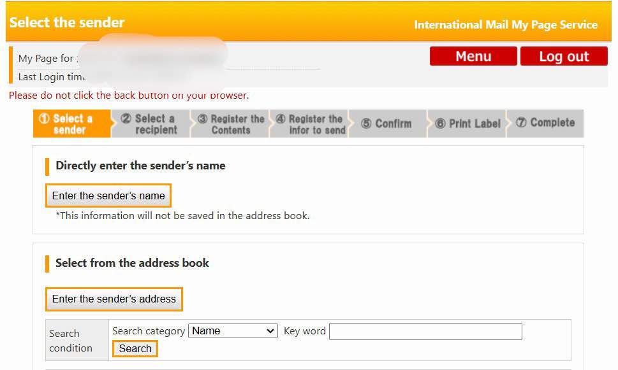
Task: Go to step 2 'Select a recipient'
Action: (152, 124)
